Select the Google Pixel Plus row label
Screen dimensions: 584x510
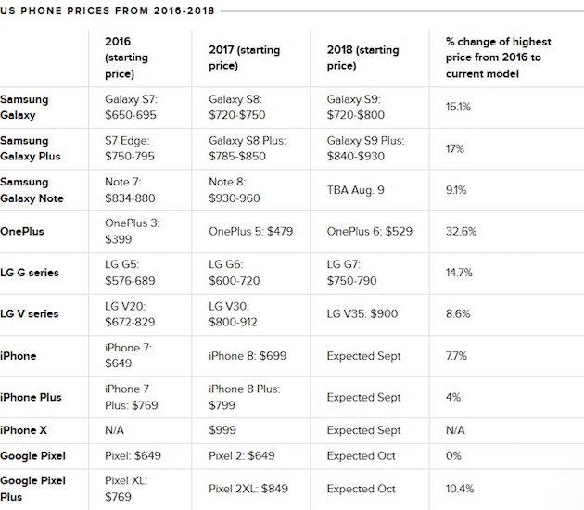tap(32, 489)
